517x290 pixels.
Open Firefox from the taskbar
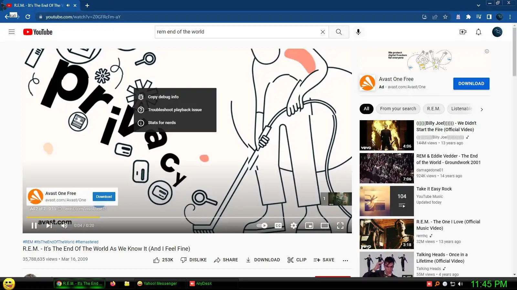113,284
